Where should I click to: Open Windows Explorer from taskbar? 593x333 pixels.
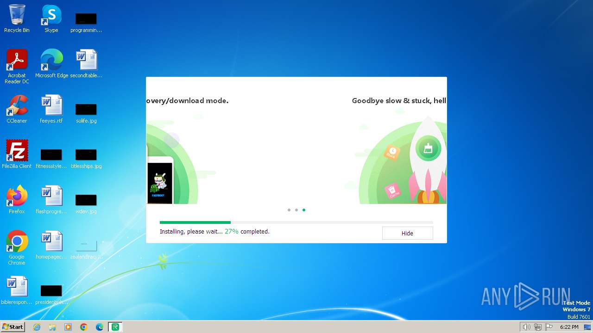52,327
